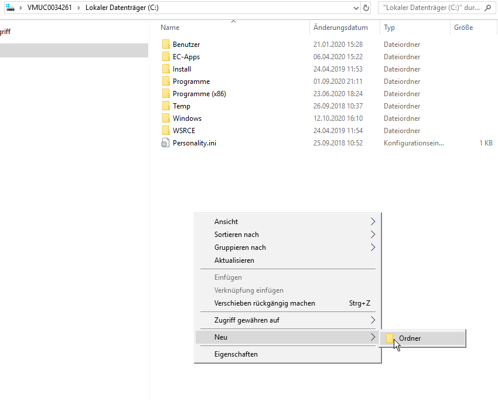
Task: Expand the Ansicht submenu arrow
Action: tap(373, 222)
